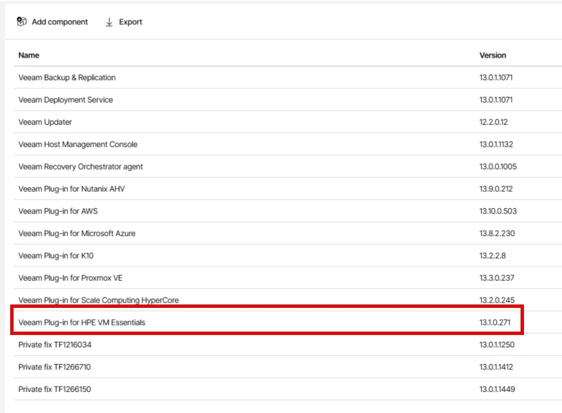
Task: Select Veeam Plug-in for Microsoft Azure
Action: pyautogui.click(x=77, y=233)
